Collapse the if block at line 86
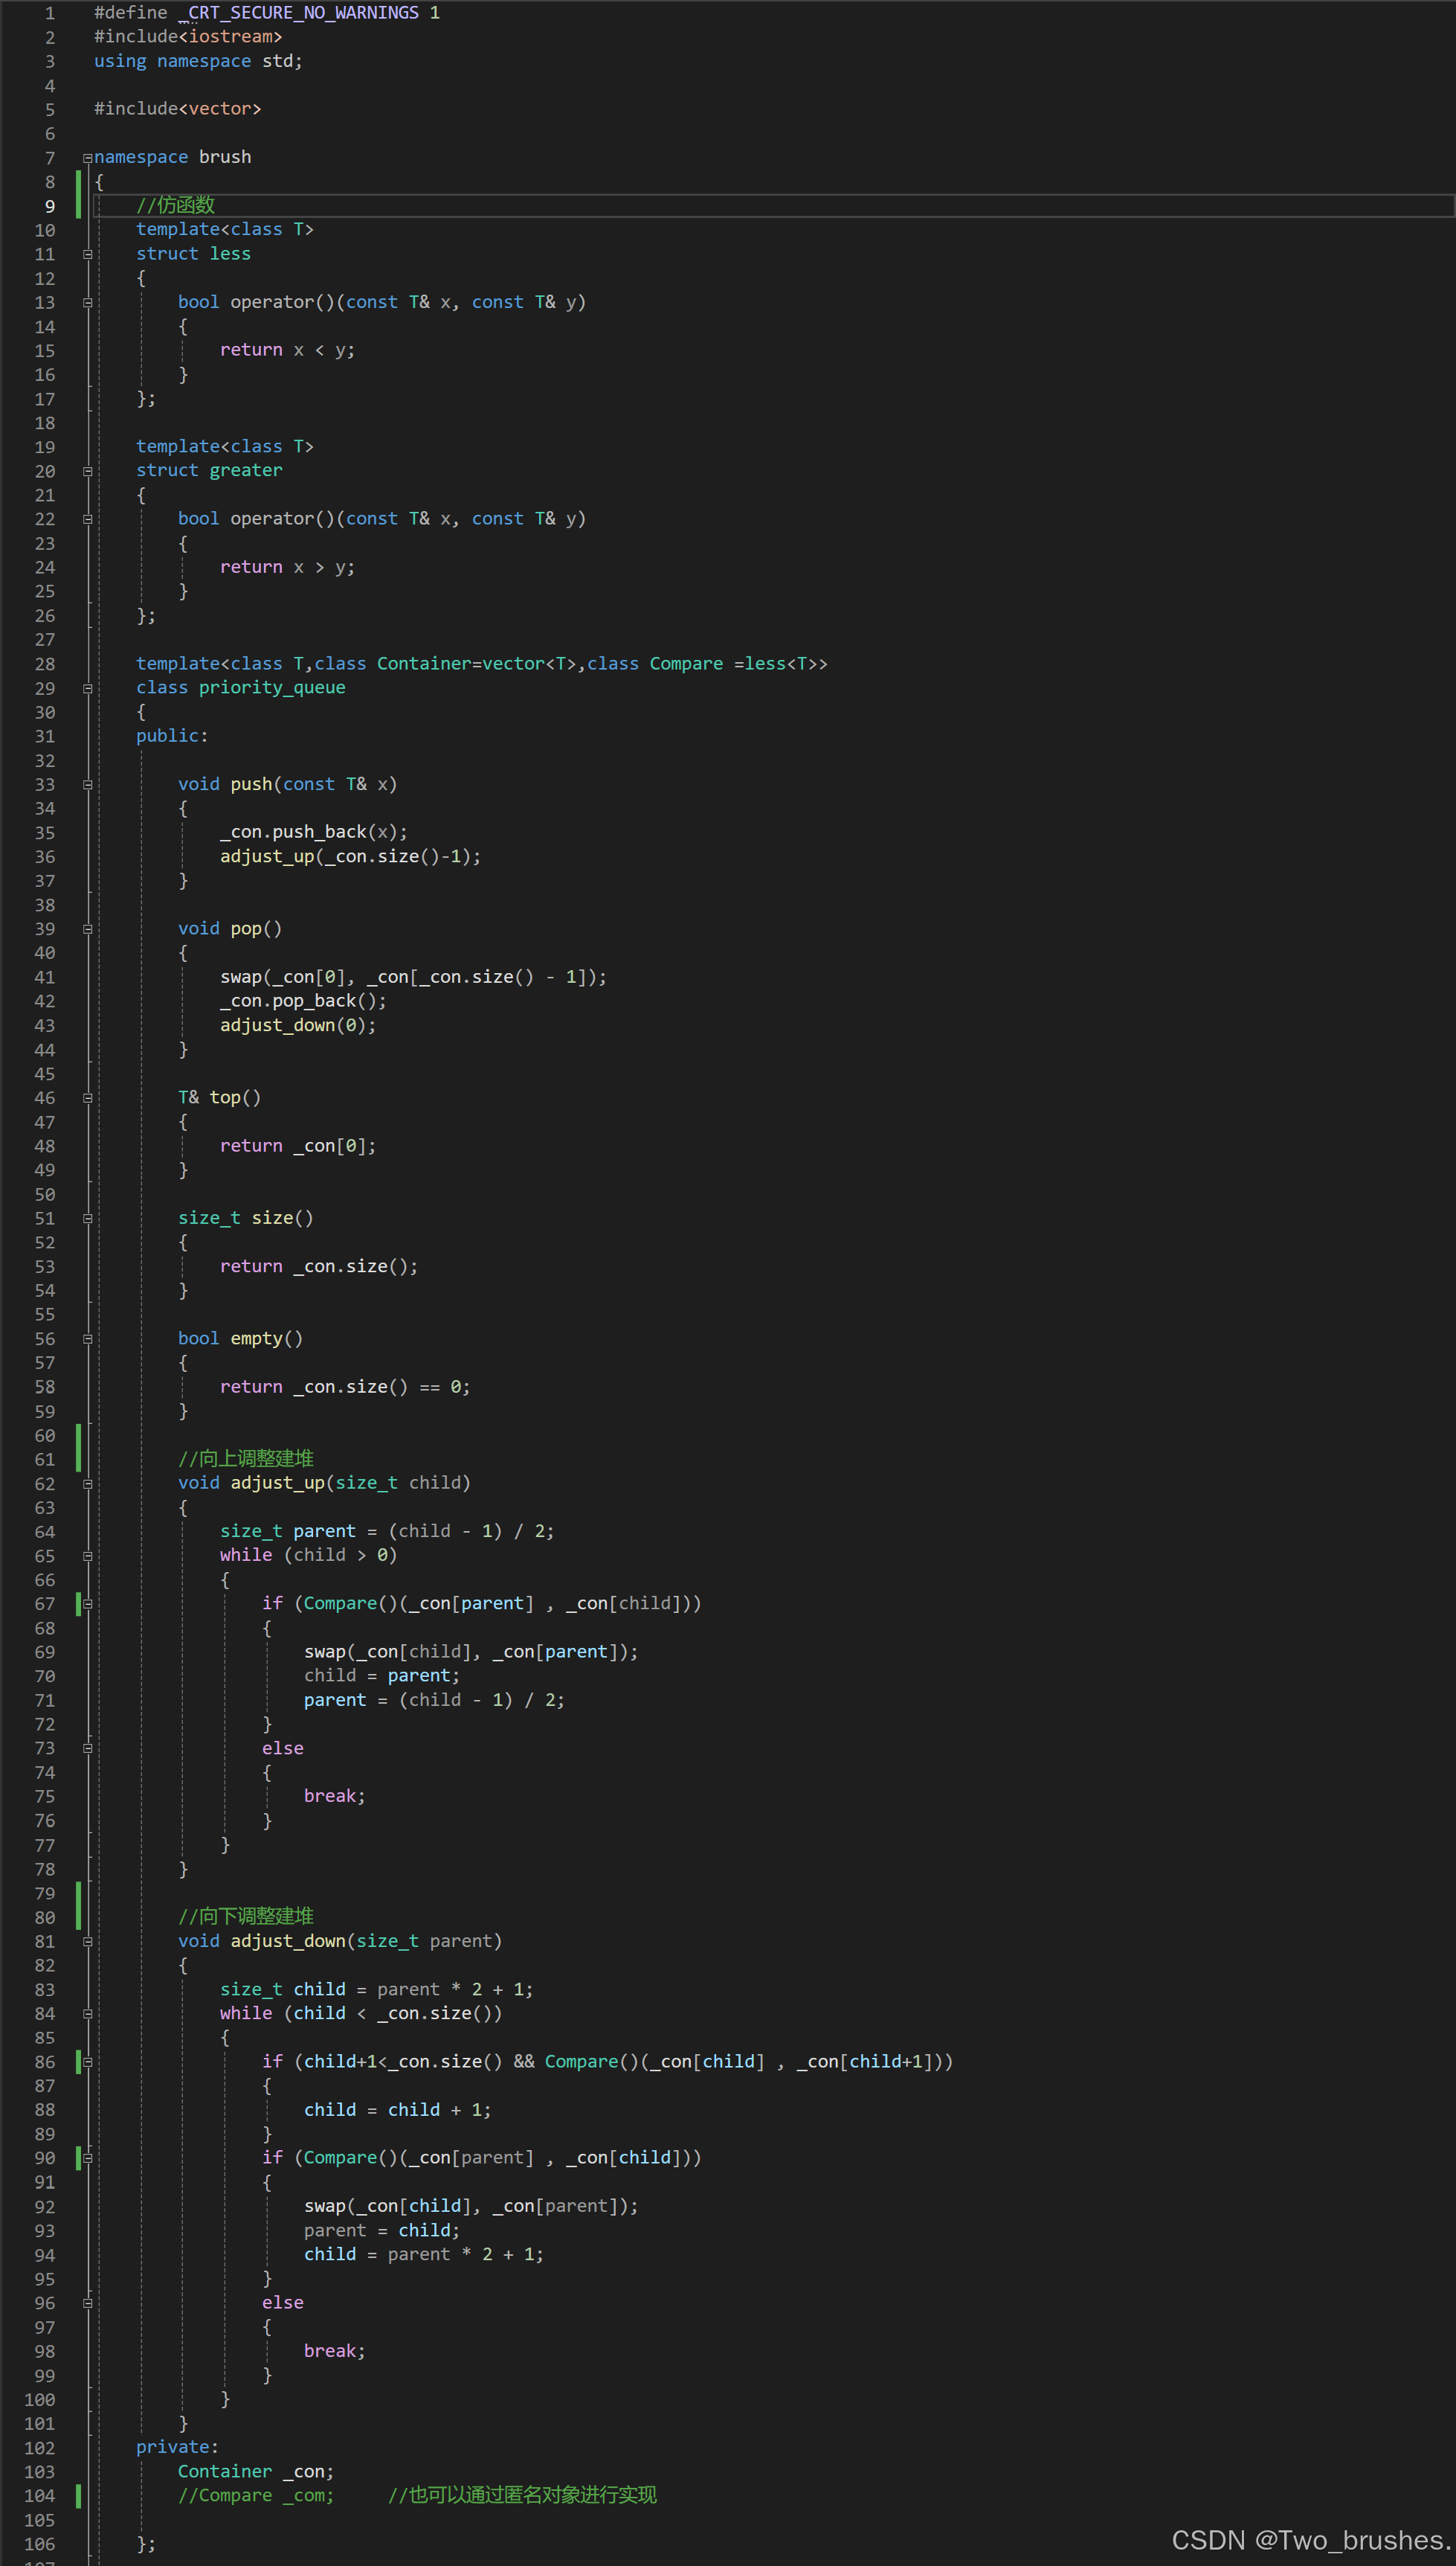The image size is (1456, 2566). (x=88, y=2062)
